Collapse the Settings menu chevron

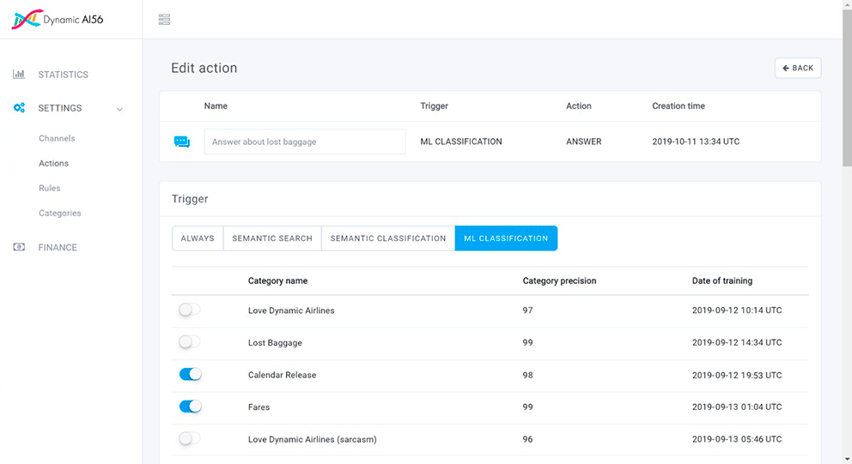pyautogui.click(x=119, y=109)
